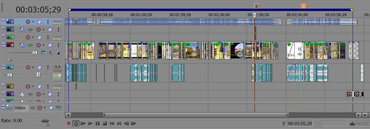Open track 6 automation settings gear
The width and height of the screenshot is (370, 129).
click(28, 86)
